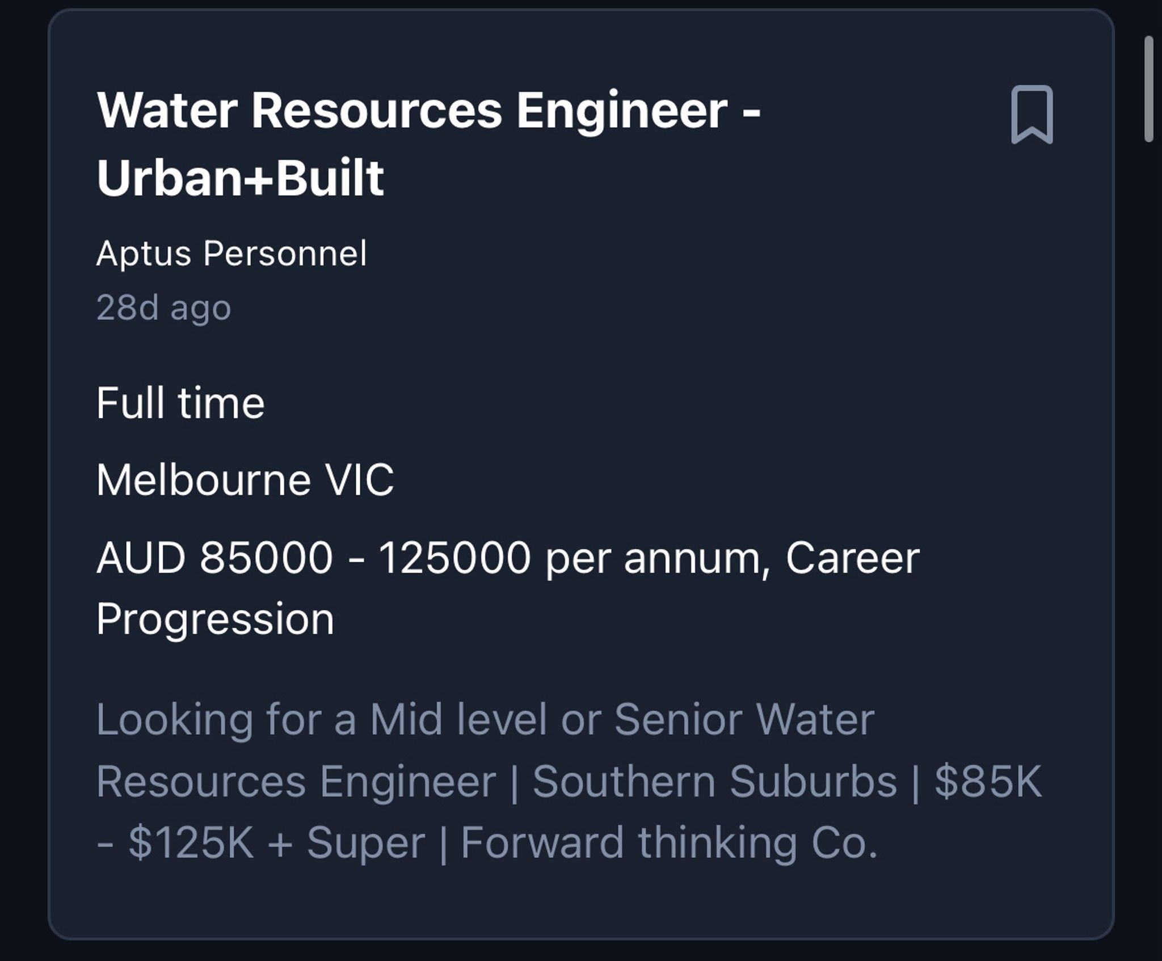Screen dimensions: 1162x961
Task: Open the Aptus Personnel company link
Action: click(231, 253)
